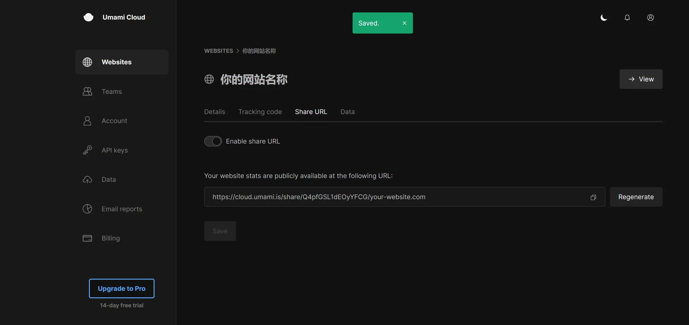
Task: Dismiss the Saved notification
Action: tap(405, 23)
